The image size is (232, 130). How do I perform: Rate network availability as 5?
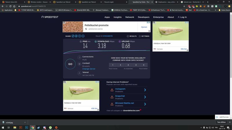[x=144, y=65]
